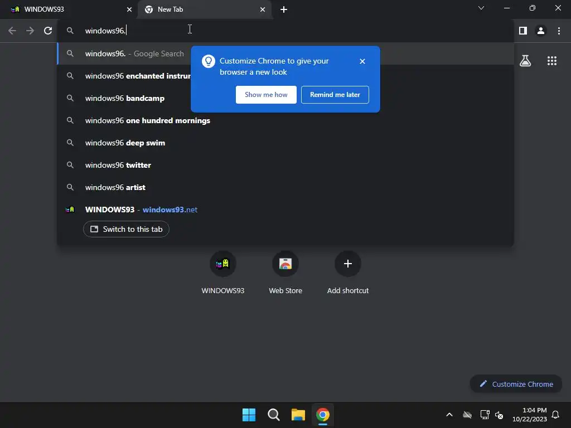This screenshot has width=571, height=428.
Task: Go forward using the forward arrow
Action: (30, 31)
